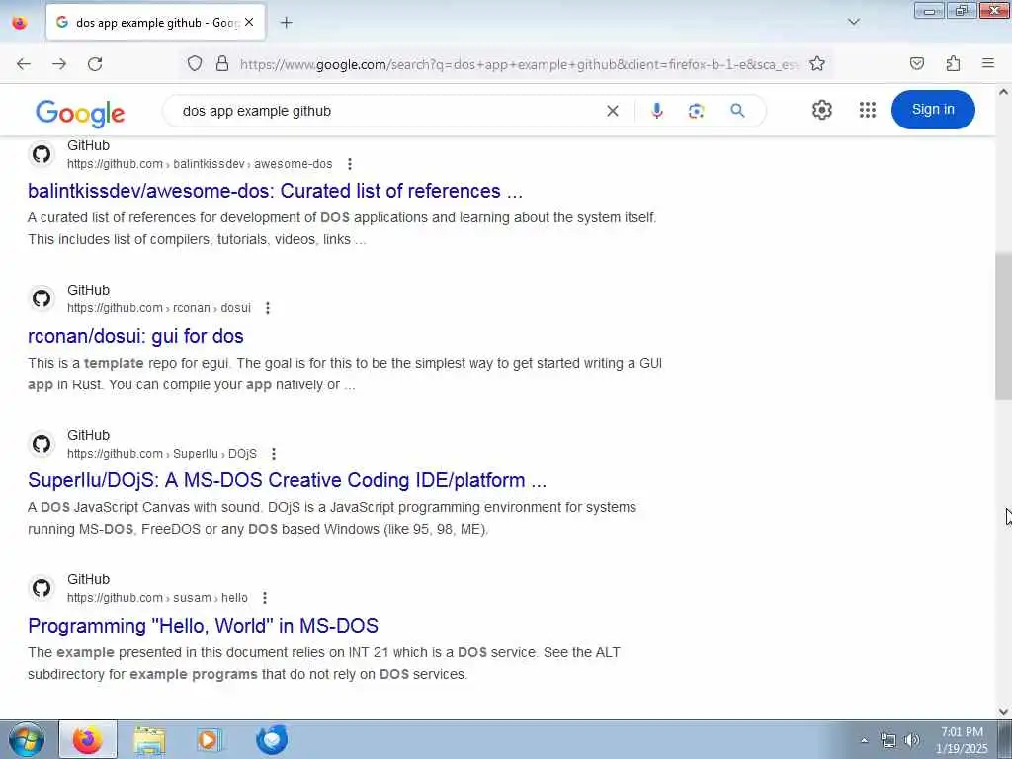Click the vertical scrollbar thumb

tap(1004, 326)
